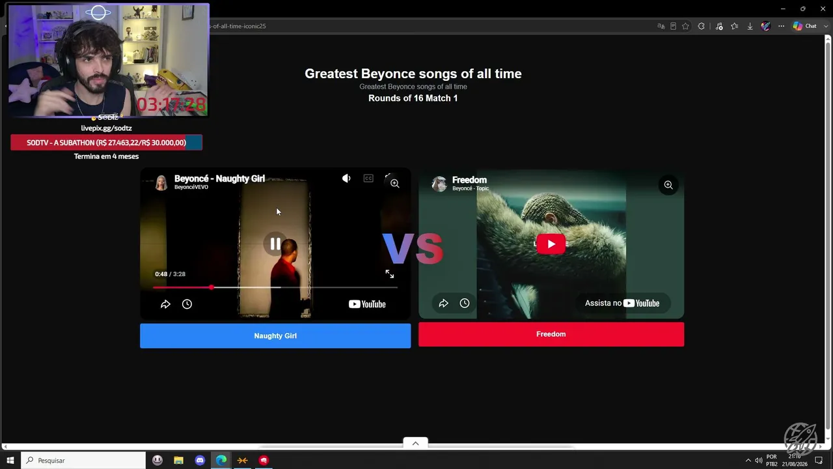This screenshot has width=833, height=469.
Task: Click the browser address bar URL
Action: coord(238,26)
